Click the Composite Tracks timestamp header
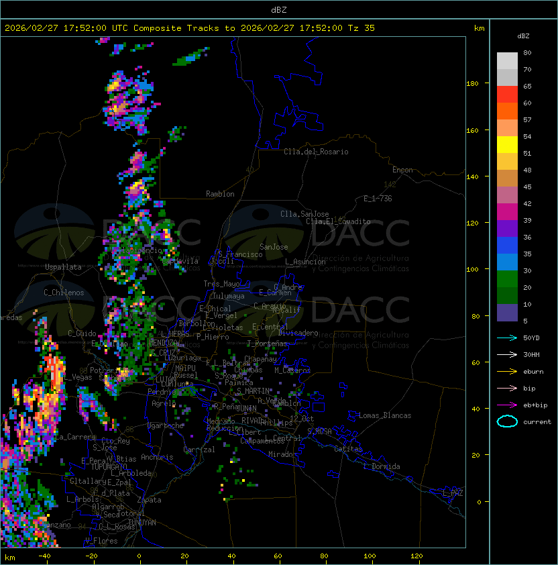This screenshot has width=558, height=565. click(190, 28)
